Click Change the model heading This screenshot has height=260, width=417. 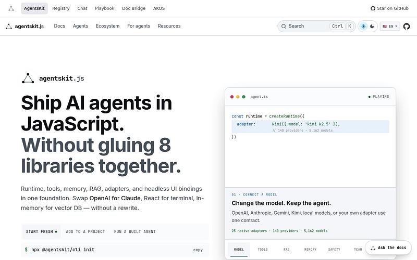pos(281,203)
